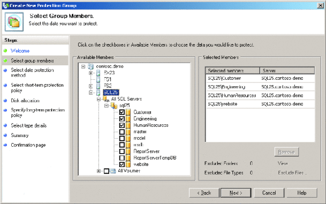
Task: Click the Next button
Action: pos(236,193)
